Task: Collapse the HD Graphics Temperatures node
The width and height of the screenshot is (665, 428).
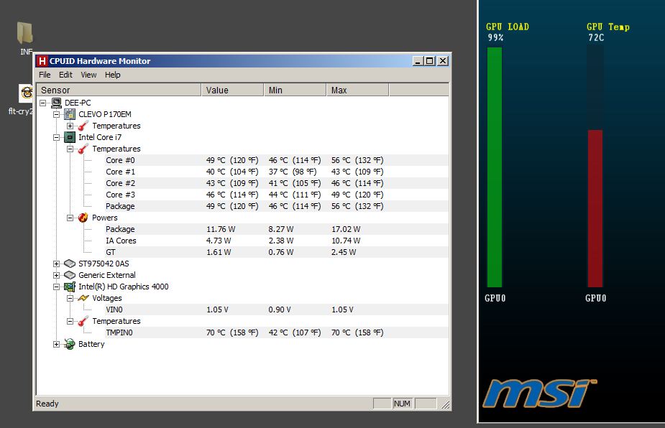Action: (x=70, y=321)
